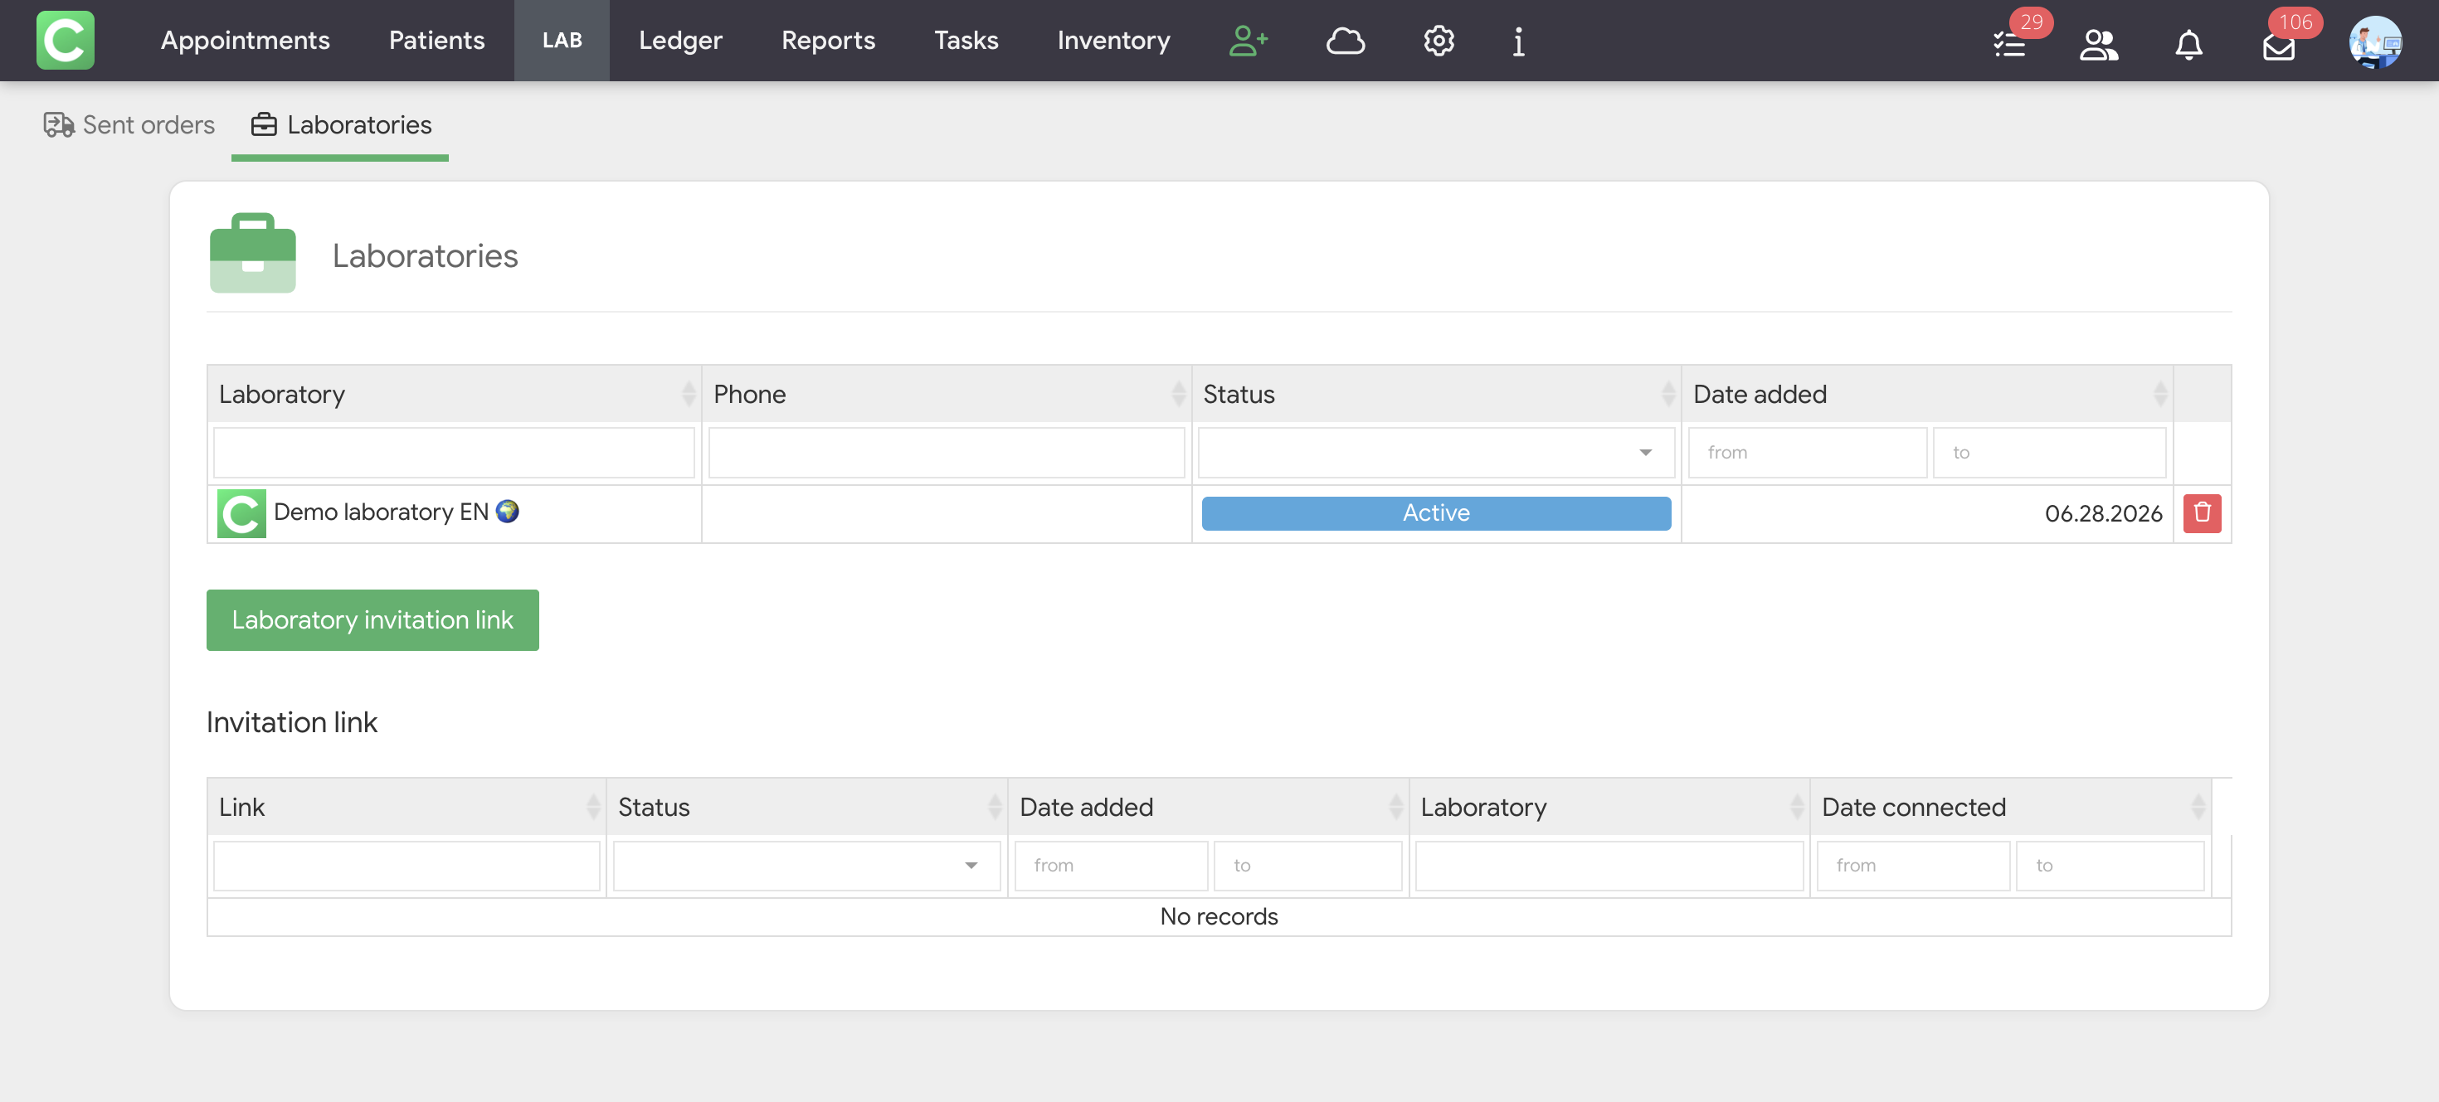This screenshot has height=1102, width=2439.
Task: Switch to Sent orders tab
Action: (x=129, y=125)
